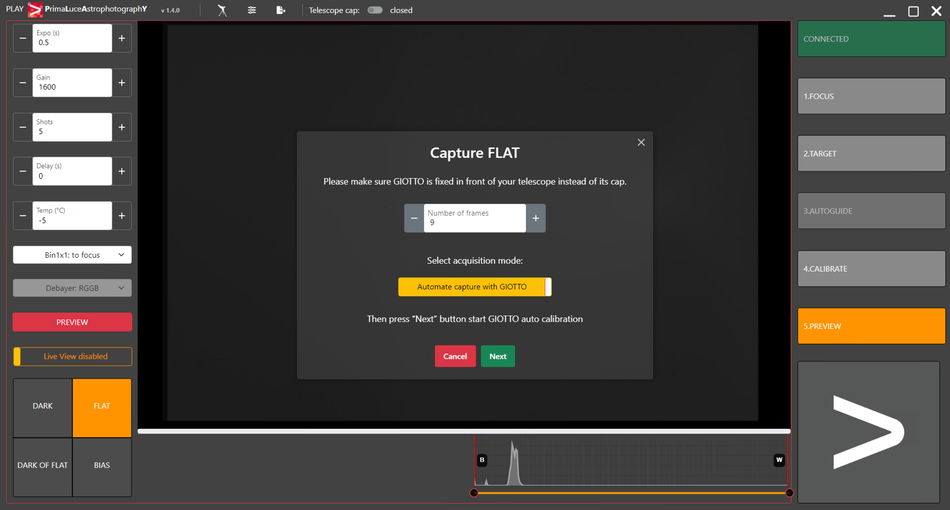Screen dimensions: 950x510
Task: Increase the Delay (s) value
Action: coord(122,171)
